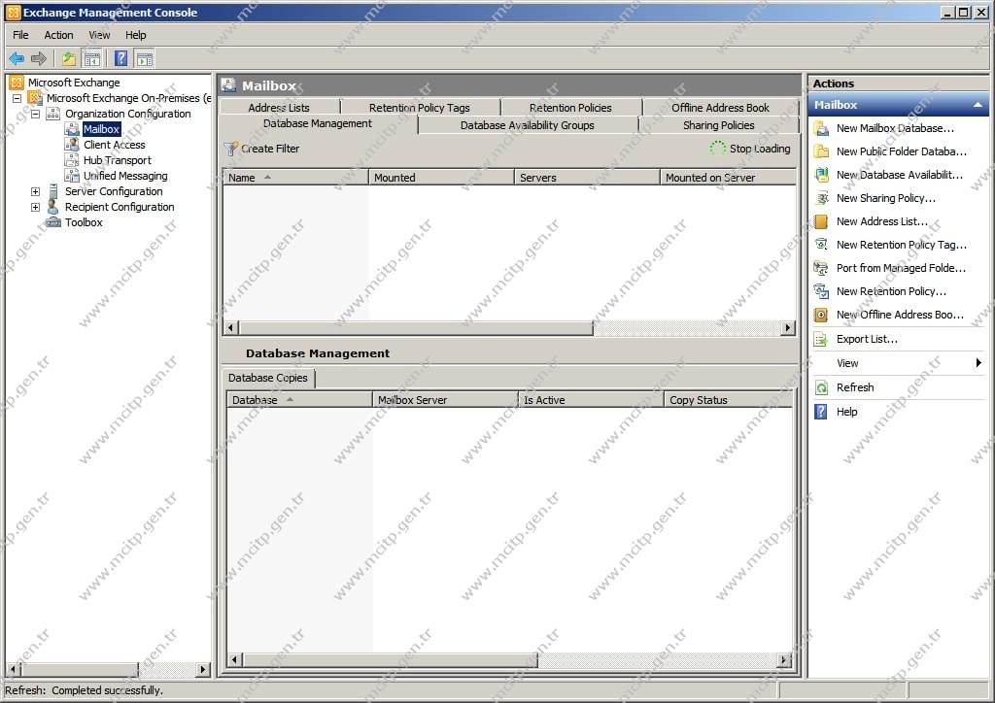Image resolution: width=995 pixels, height=703 pixels.
Task: Click the Port from Managed Folder icon
Action: click(x=821, y=268)
